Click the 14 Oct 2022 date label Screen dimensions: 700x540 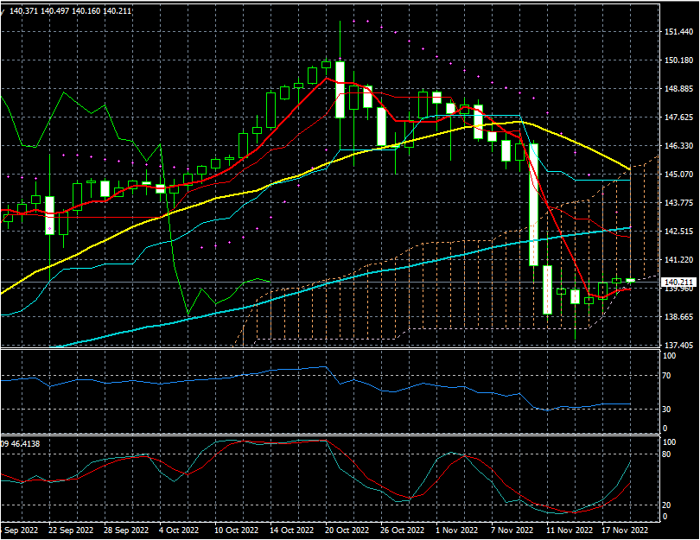pos(291,530)
